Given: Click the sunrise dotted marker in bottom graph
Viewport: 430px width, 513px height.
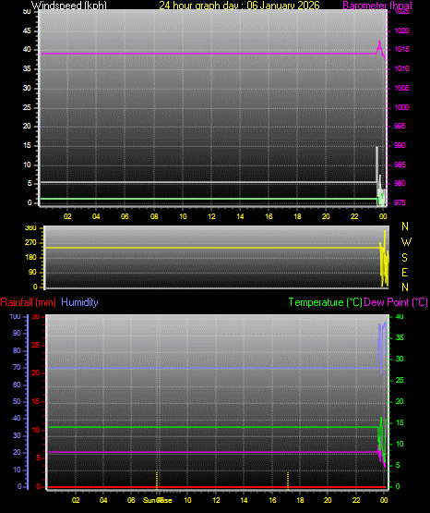Looking at the screenshot, I should [x=157, y=481].
